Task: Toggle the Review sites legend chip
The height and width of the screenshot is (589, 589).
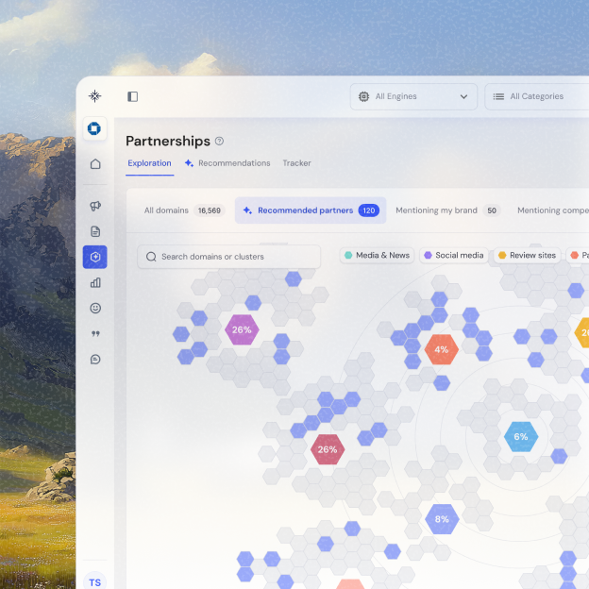Action: [527, 255]
